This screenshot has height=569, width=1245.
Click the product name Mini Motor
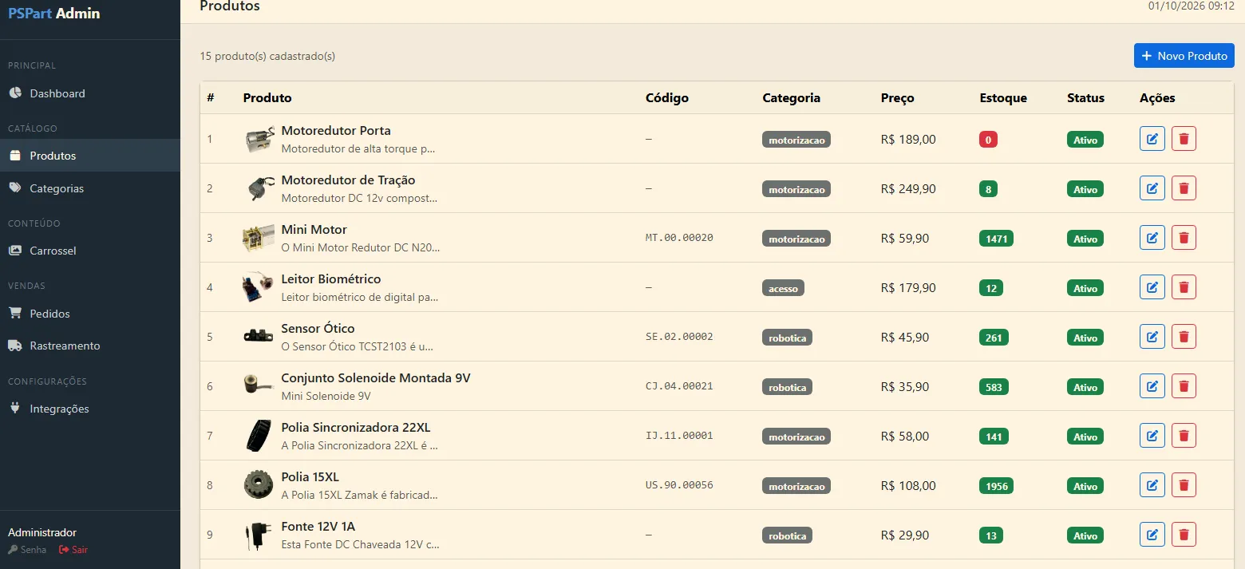pyautogui.click(x=314, y=230)
